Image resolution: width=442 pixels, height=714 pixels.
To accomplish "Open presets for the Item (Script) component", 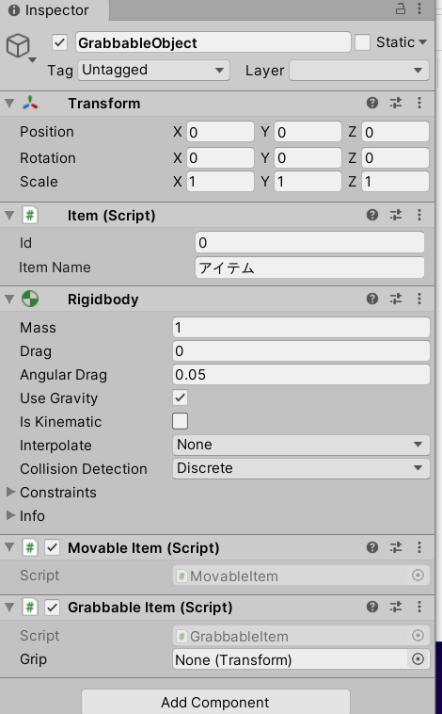I will pyautogui.click(x=396, y=215).
